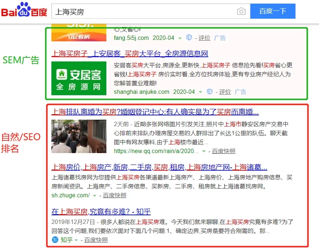Click the queue crowd news photo thumbnail

point(79,136)
